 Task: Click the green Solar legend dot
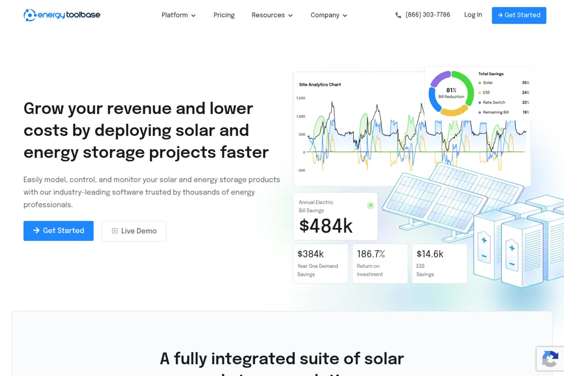point(479,83)
